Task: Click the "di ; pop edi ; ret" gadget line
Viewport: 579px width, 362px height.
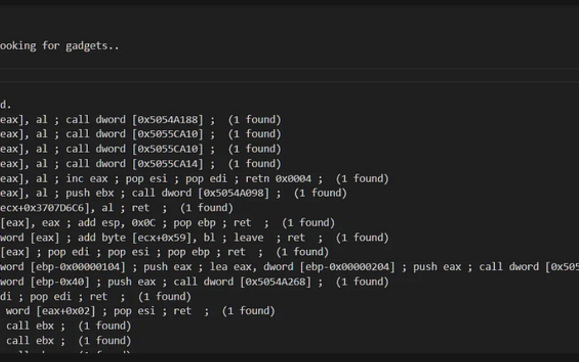Action: point(62,296)
